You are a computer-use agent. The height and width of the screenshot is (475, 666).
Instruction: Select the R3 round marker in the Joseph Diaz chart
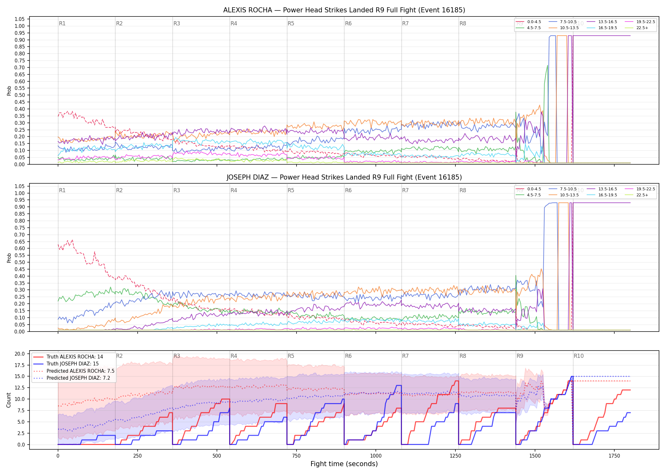(x=177, y=190)
